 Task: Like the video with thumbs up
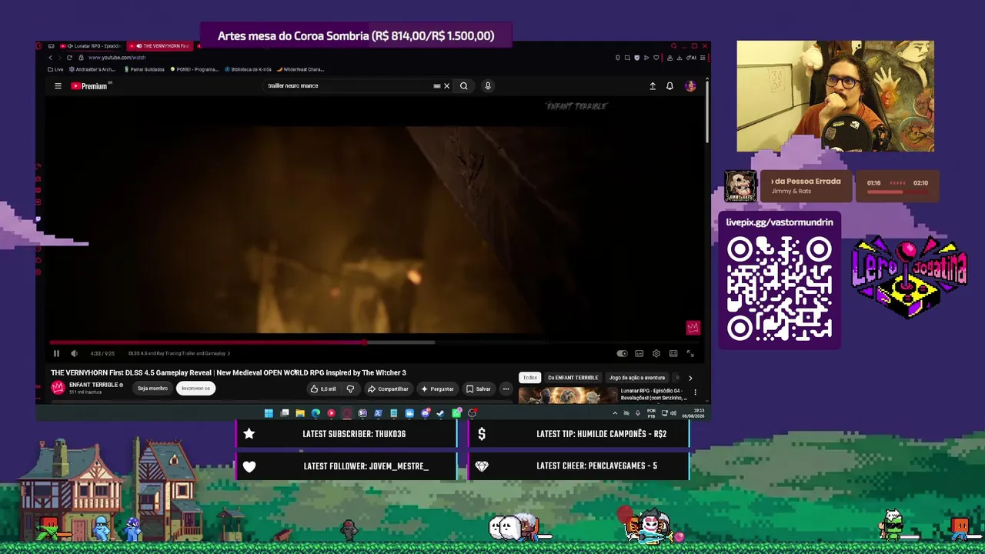coord(324,389)
